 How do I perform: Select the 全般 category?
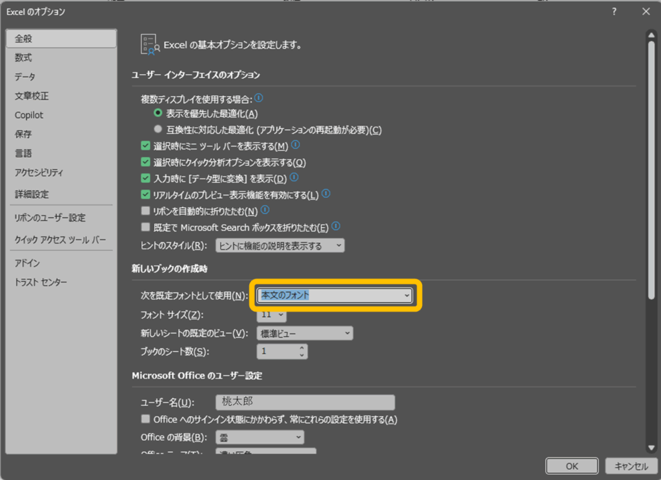coord(61,38)
